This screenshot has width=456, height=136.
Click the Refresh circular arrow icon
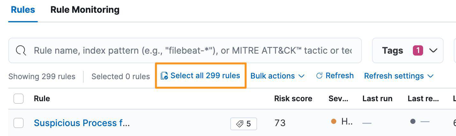[x=319, y=76]
